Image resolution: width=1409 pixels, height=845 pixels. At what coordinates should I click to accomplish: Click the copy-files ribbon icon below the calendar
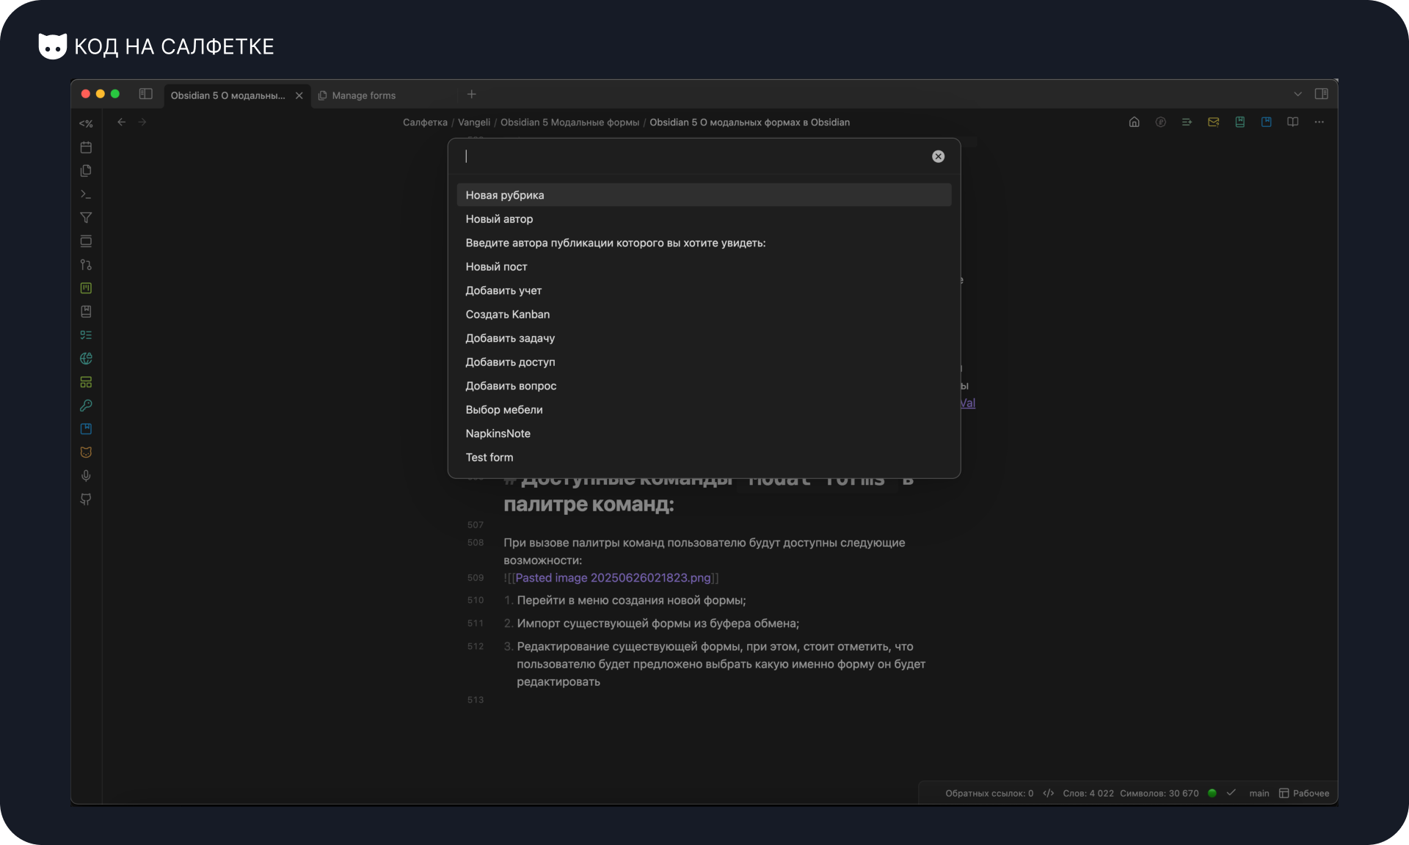[x=86, y=171]
